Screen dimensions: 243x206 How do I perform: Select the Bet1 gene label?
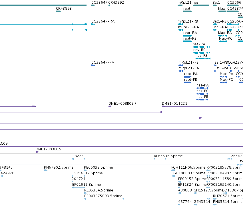click(216, 3)
